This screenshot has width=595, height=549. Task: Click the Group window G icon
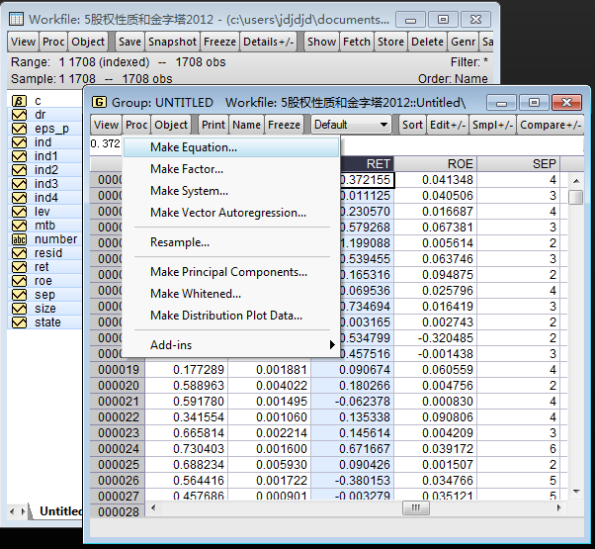(x=99, y=102)
